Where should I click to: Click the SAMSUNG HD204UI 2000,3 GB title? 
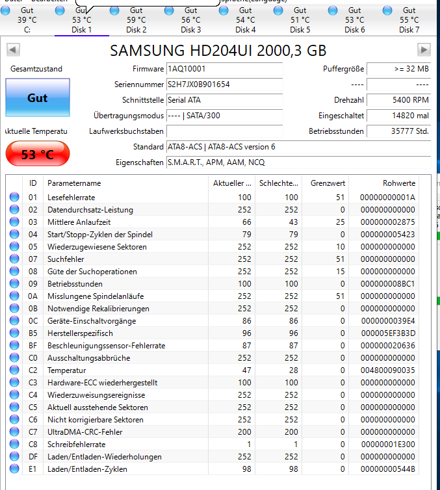218,50
